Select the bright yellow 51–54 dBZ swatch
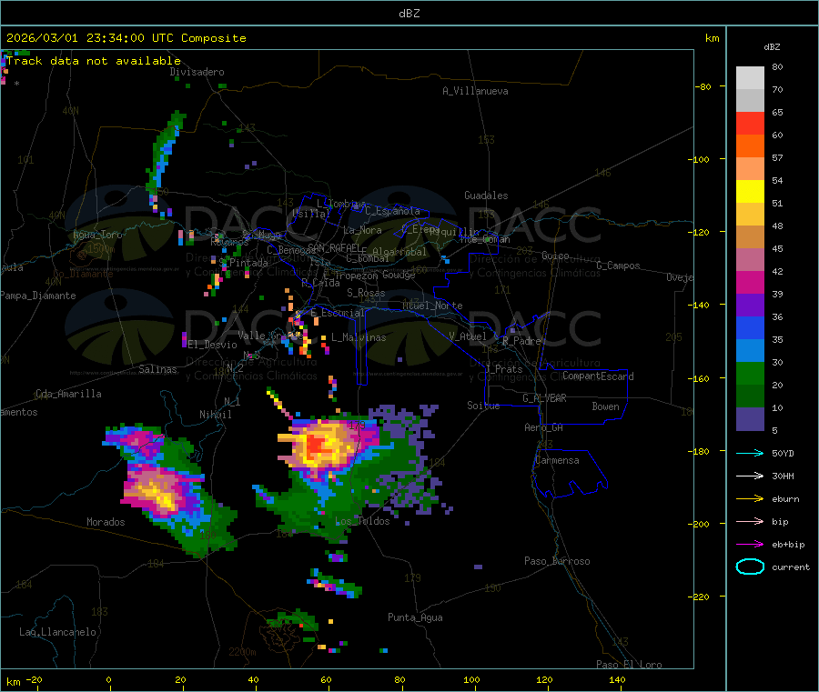The image size is (819, 692). tap(750, 192)
